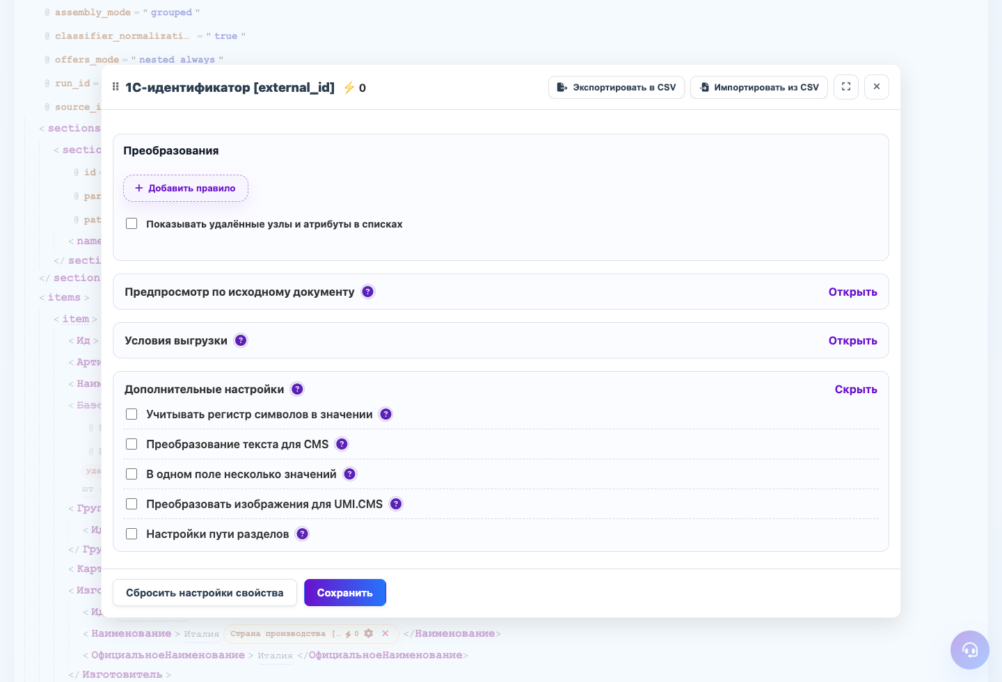
Task: Toggle fullscreen mode of the dialog
Action: point(846,87)
